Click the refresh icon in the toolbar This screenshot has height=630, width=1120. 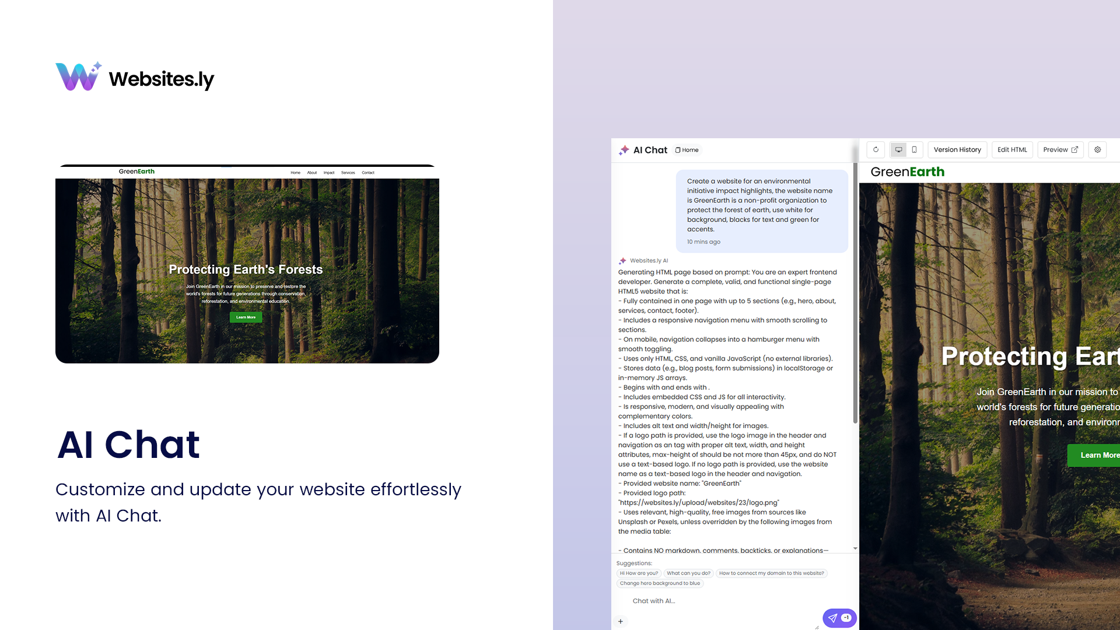coord(876,150)
